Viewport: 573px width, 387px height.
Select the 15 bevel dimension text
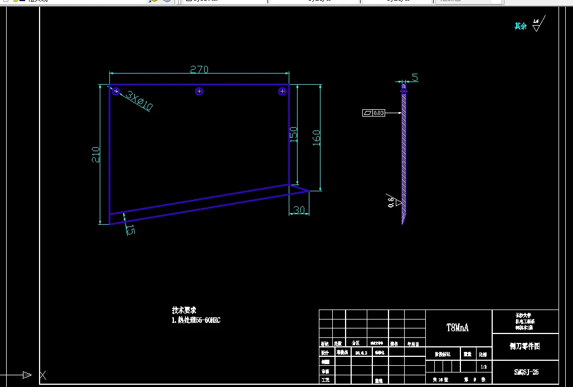tap(130, 230)
